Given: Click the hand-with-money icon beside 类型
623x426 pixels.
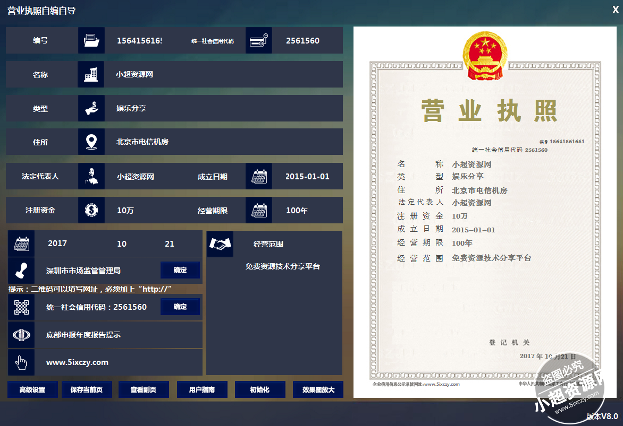Looking at the screenshot, I should coord(91,108).
